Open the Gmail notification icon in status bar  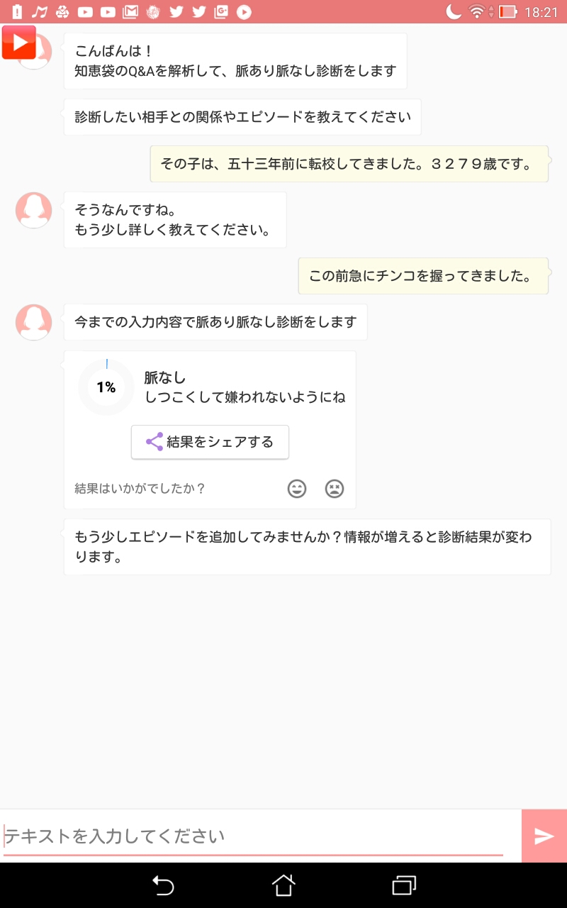click(130, 11)
